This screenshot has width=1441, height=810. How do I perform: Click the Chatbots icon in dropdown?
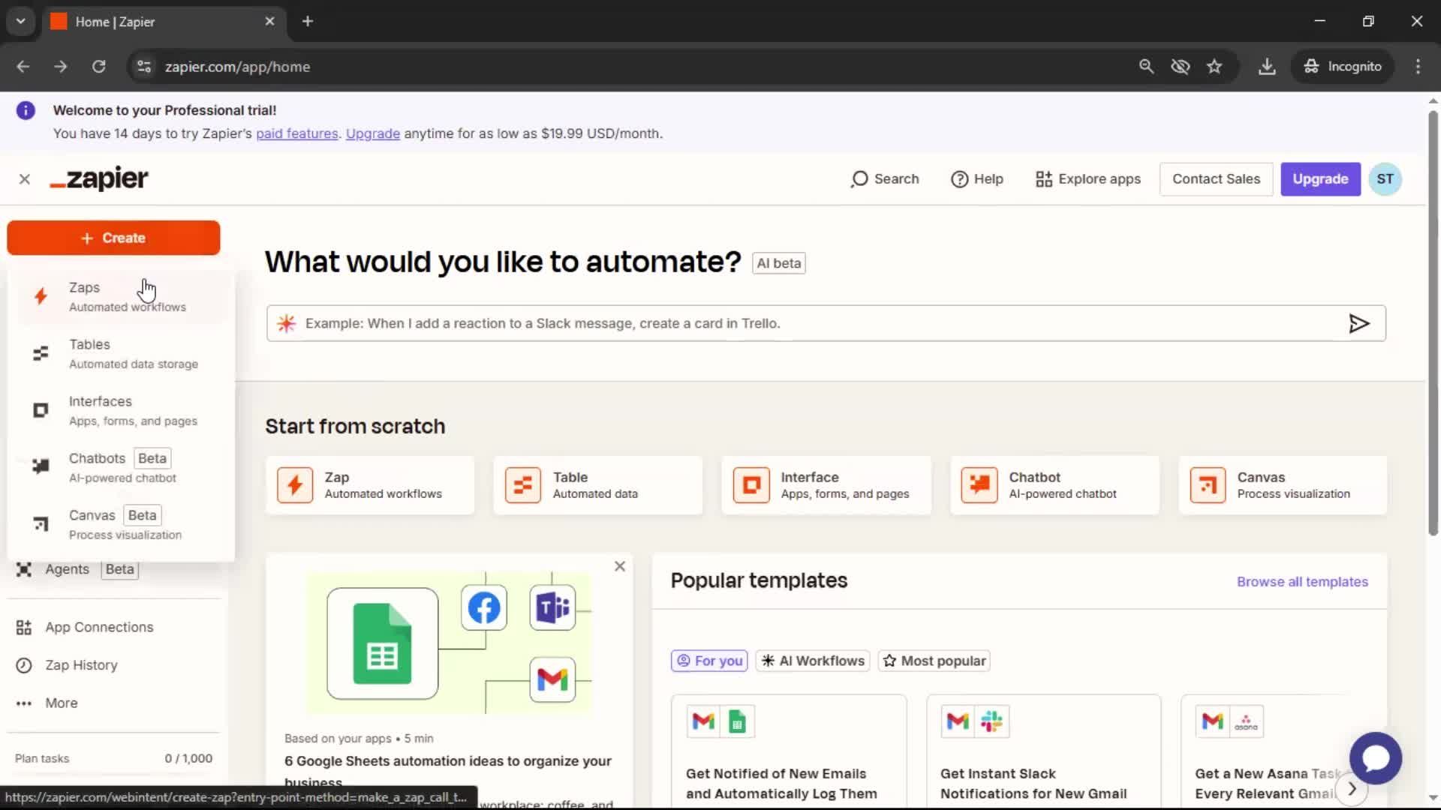[41, 467]
